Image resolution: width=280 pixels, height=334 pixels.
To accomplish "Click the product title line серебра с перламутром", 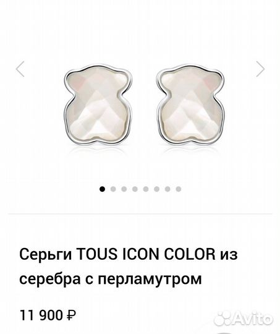I will point(110,278).
